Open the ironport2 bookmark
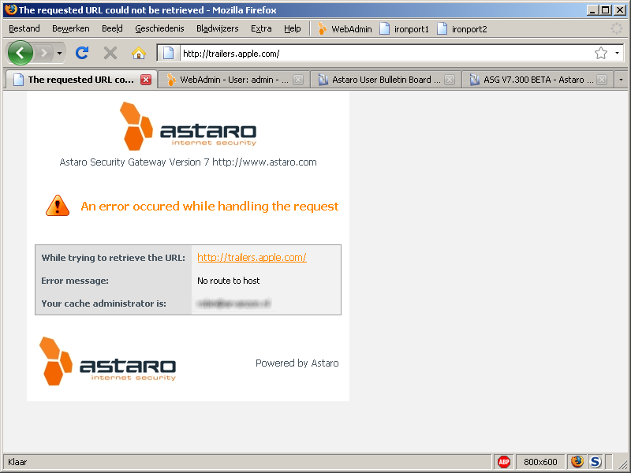Screen dimensions: 631x473 click(x=462, y=29)
